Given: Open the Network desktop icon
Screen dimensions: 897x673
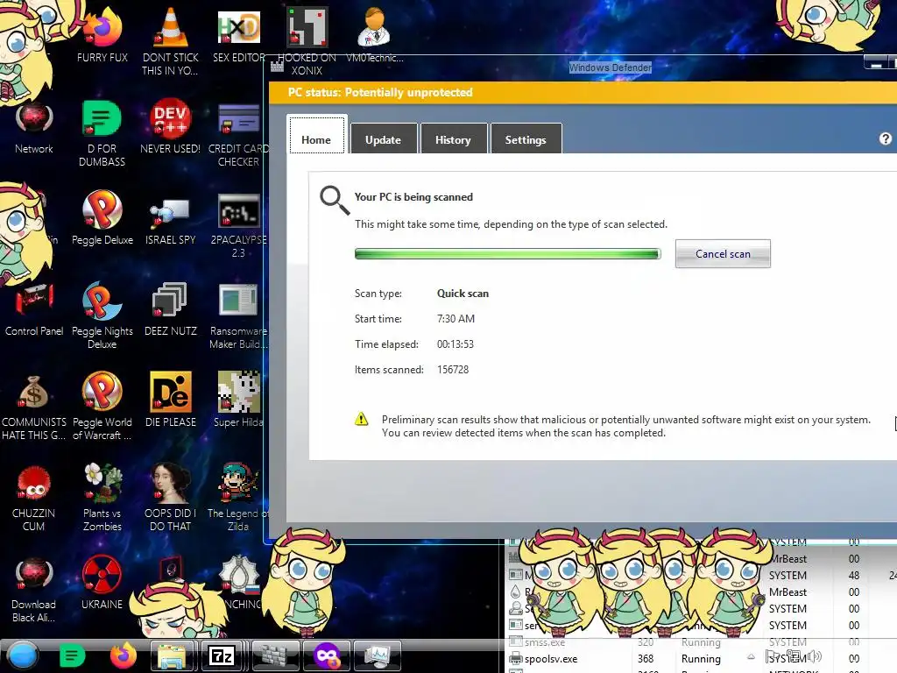Looking at the screenshot, I should pyautogui.click(x=34, y=118).
